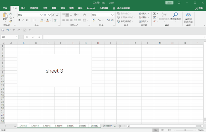Switch to Page Break Preview view

[x=170, y=130]
